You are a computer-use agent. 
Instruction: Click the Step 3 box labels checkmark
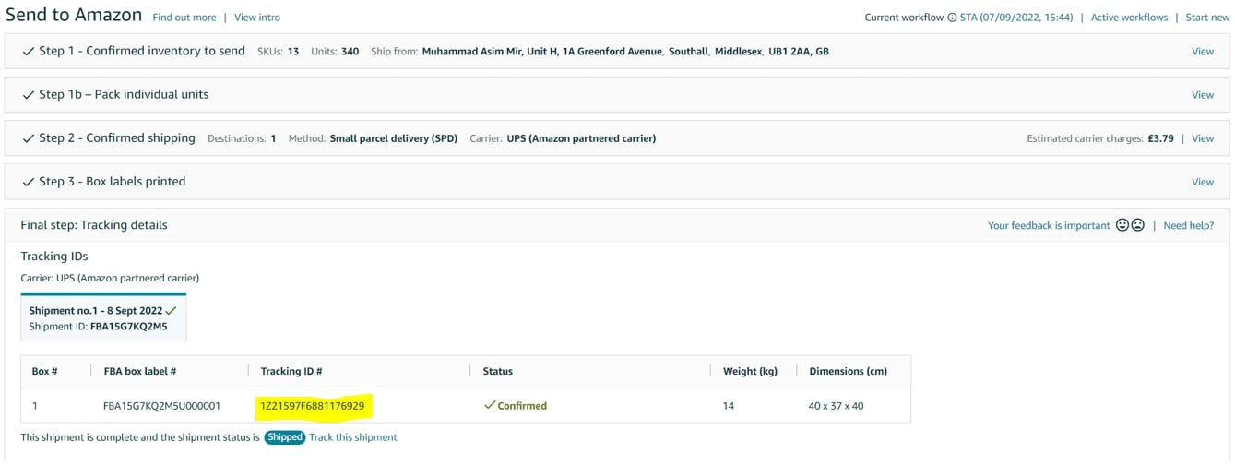(x=29, y=182)
